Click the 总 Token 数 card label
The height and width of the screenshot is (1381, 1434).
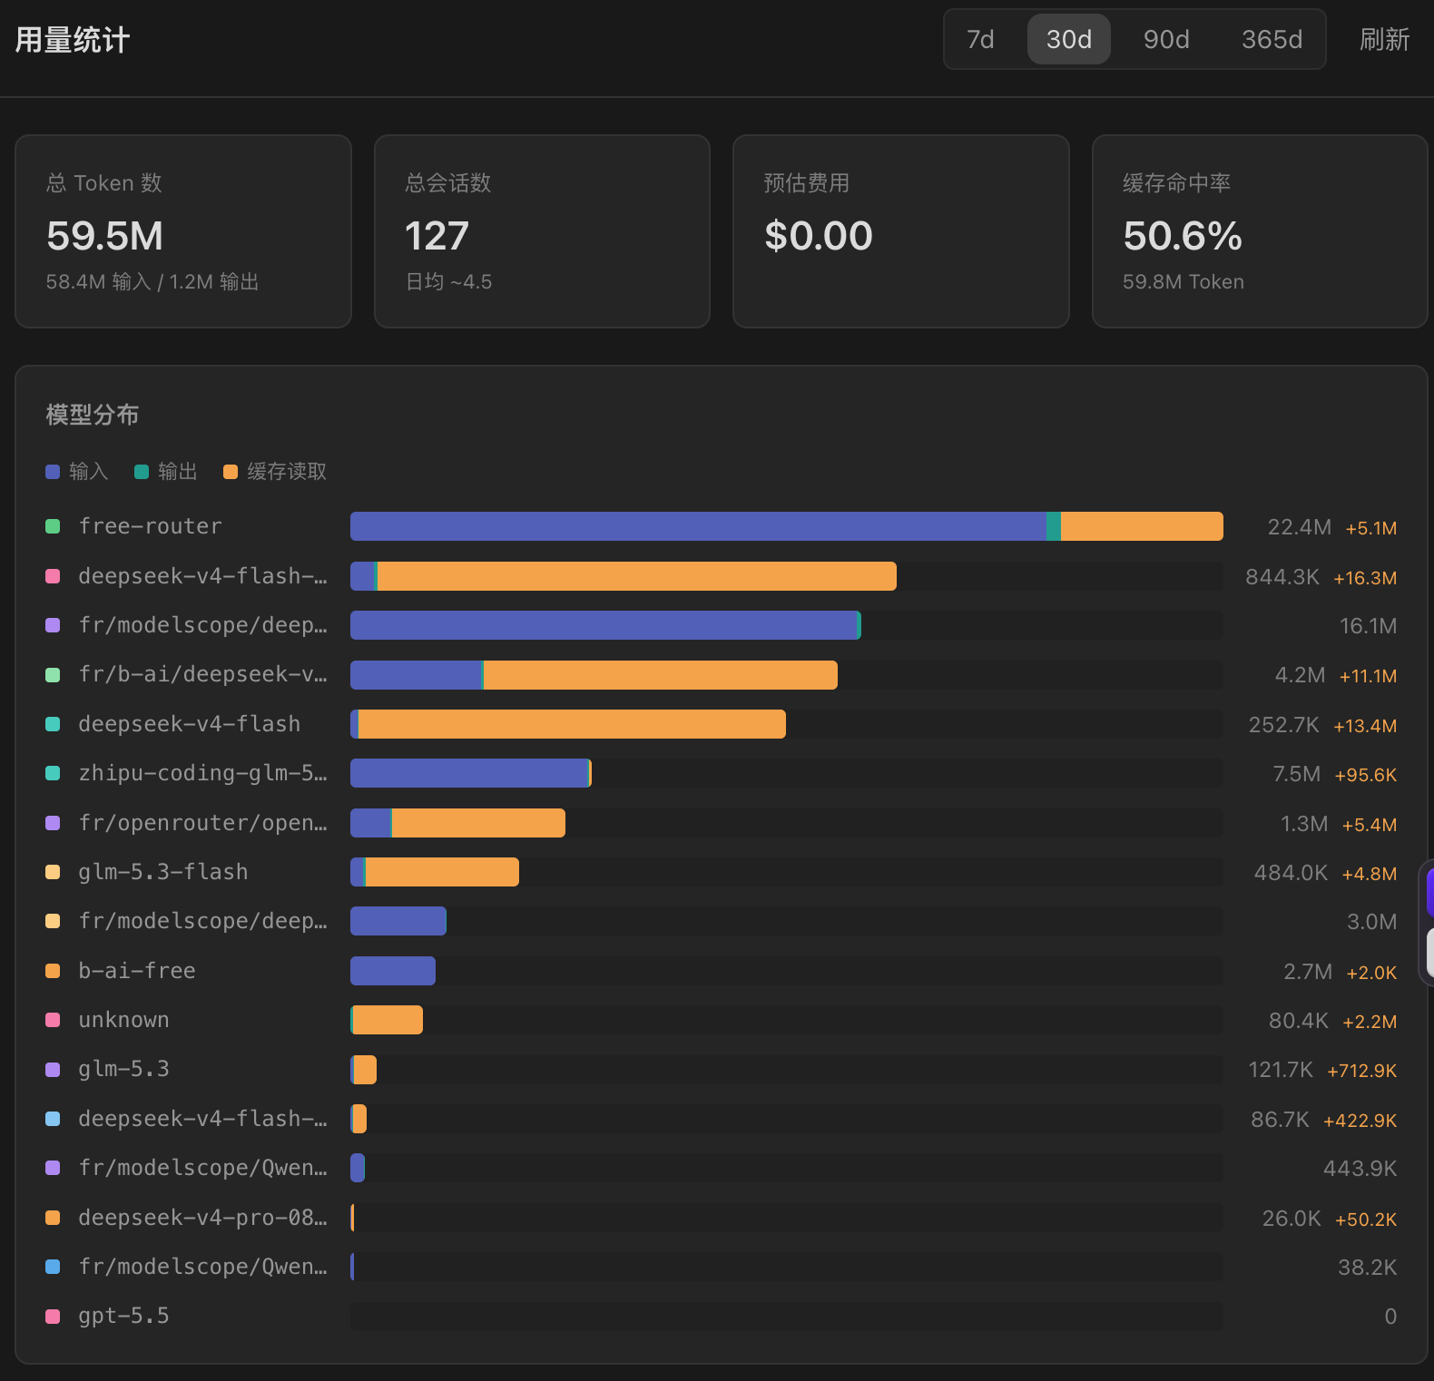104,182
